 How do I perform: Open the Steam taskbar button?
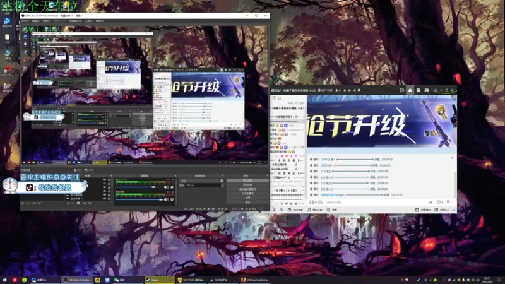coord(160,280)
